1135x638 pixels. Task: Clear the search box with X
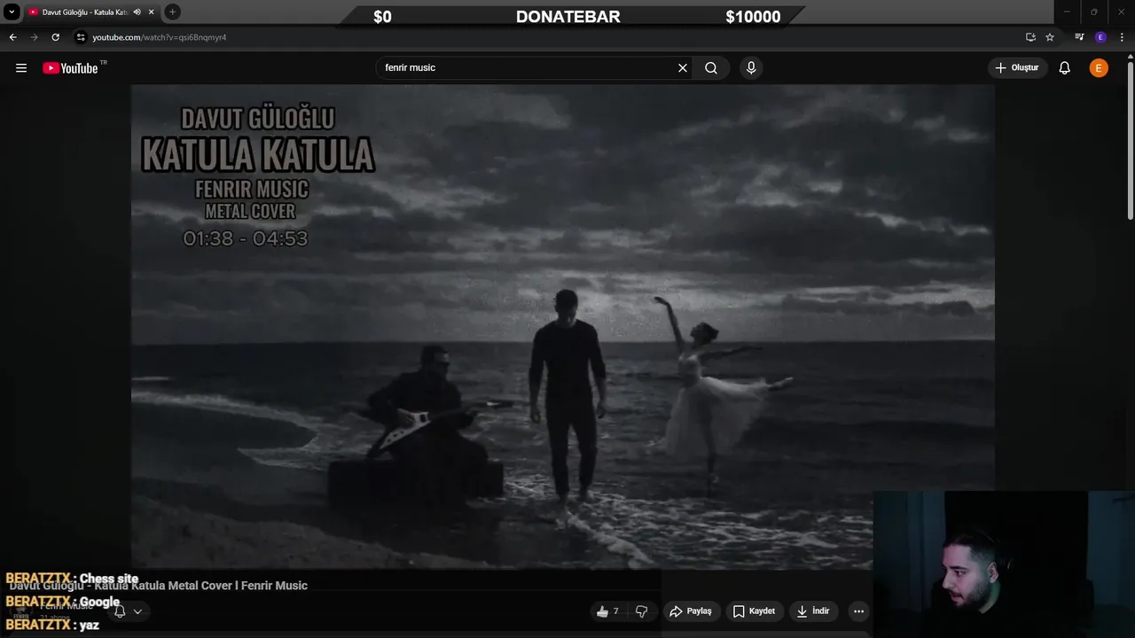pos(683,68)
